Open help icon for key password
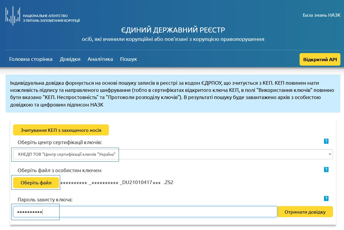The height and width of the screenshot is (230, 344). (x=326, y=199)
